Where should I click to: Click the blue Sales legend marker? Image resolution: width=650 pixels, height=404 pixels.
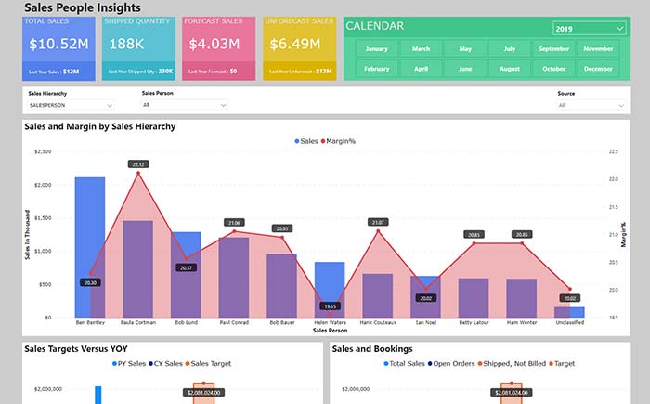(297, 141)
